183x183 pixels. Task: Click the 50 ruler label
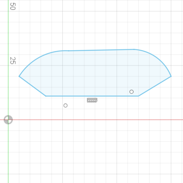point(12,6)
